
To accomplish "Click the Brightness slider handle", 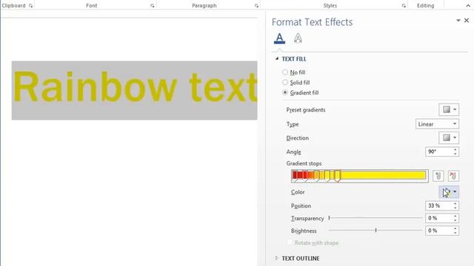I will click(375, 230).
